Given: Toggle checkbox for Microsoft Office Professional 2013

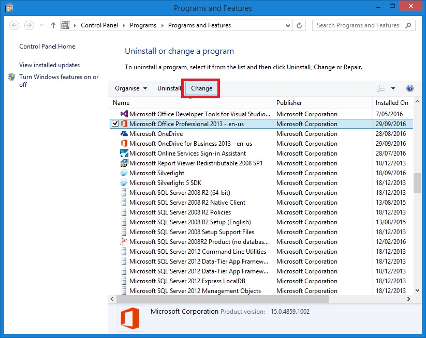Looking at the screenshot, I should (x=115, y=124).
